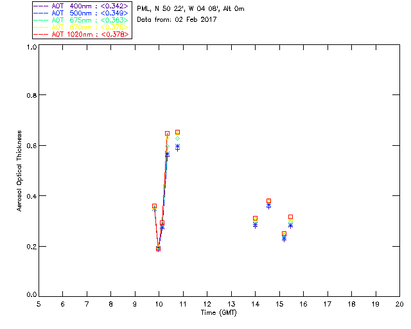This screenshot has width=411, height=329.
Task: Click the x-axis tick label 15
Action: [279, 304]
